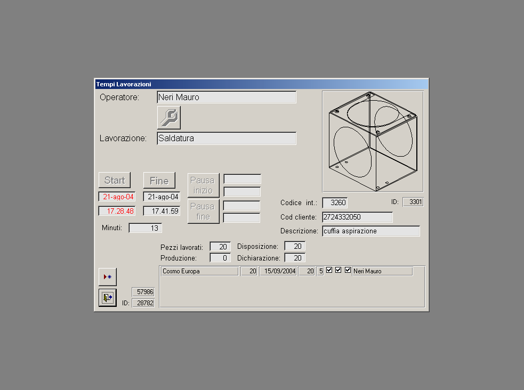The width and height of the screenshot is (524, 390).
Task: Click the Tempi Lavorazioni title bar
Action: tap(262, 84)
